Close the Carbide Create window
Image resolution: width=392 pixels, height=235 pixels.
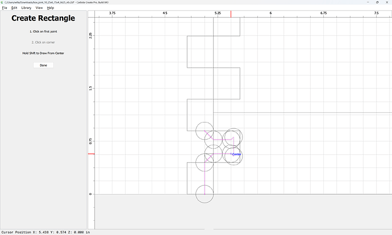[x=387, y=2]
